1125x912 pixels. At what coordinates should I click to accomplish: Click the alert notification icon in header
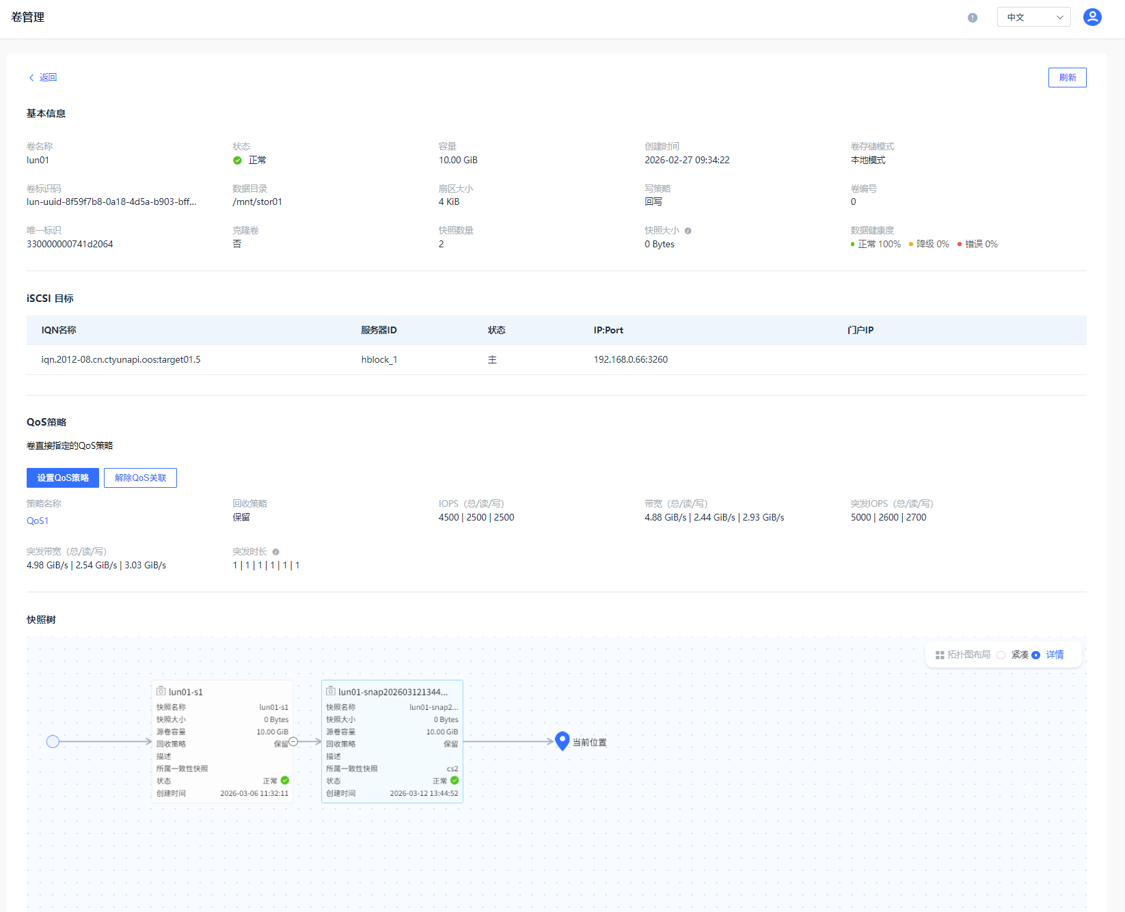[972, 18]
